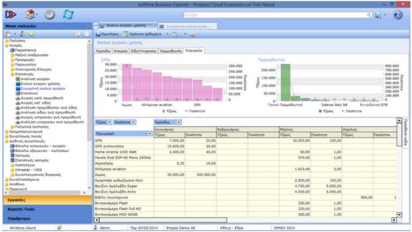The image size is (412, 232).
Task: Click the status bar icon next to Windows Azure
Action: click(60, 227)
